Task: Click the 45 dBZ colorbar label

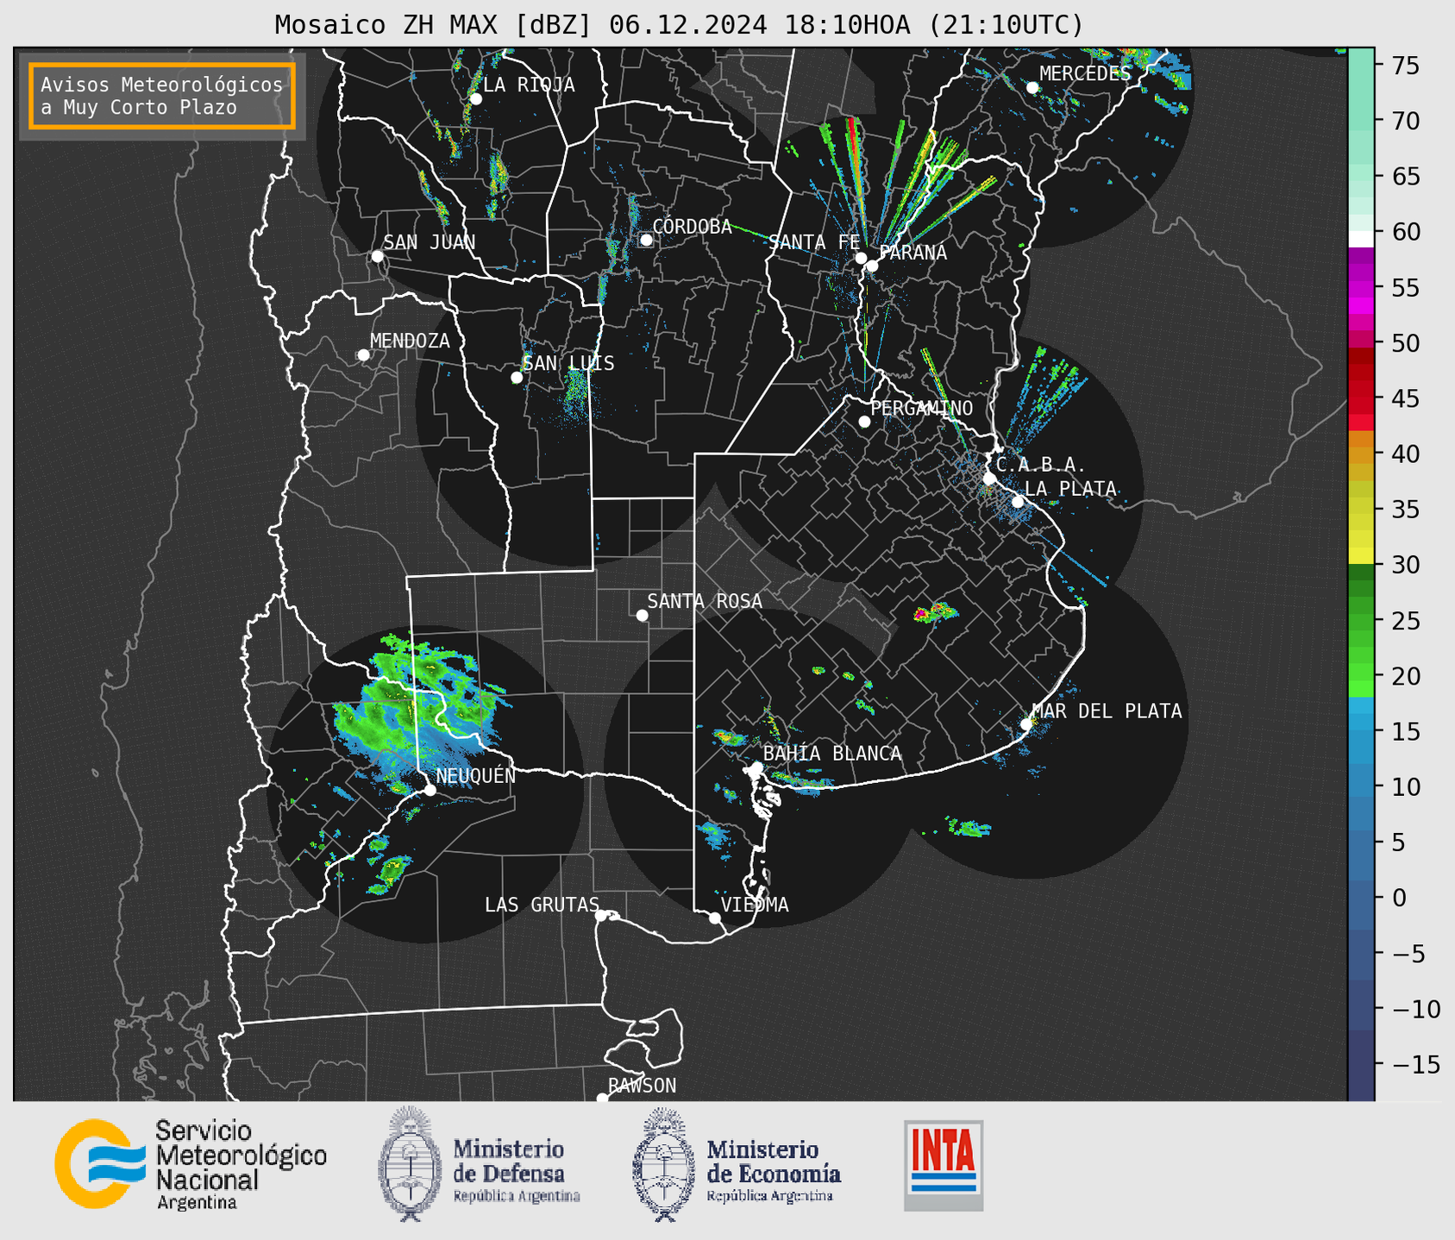Action: coord(1406,398)
